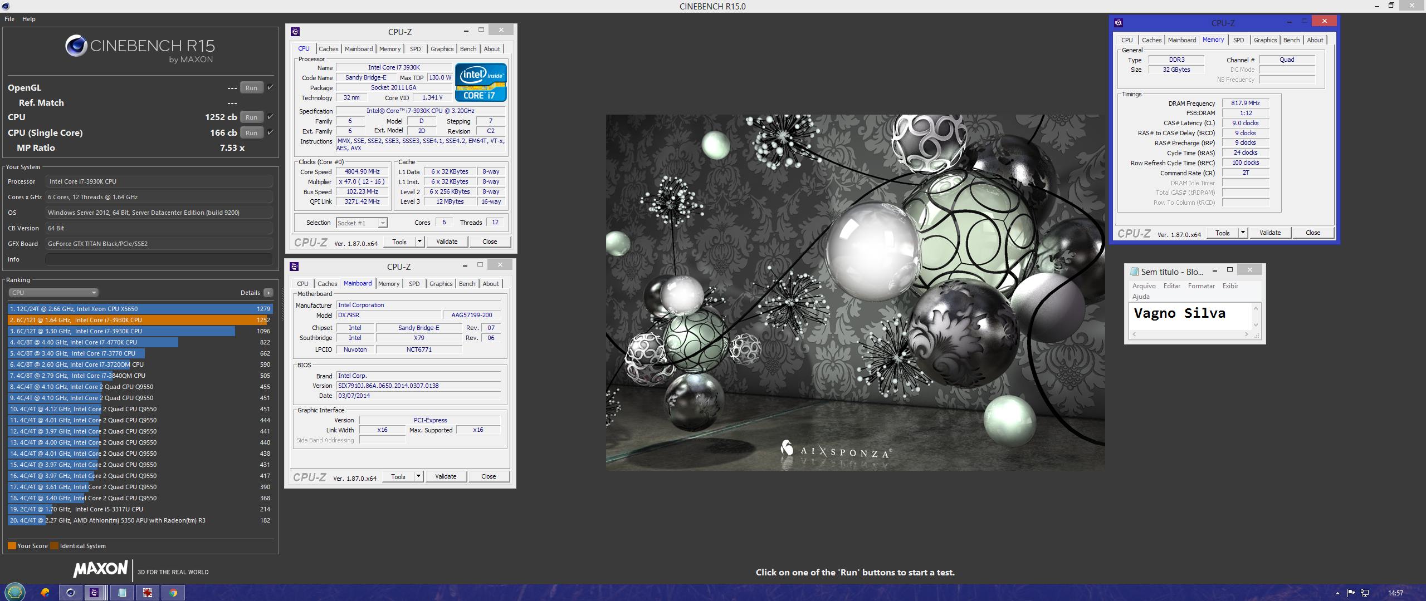
Task: Select Bench tab in Mainboard CPU-Z window
Action: (467, 284)
